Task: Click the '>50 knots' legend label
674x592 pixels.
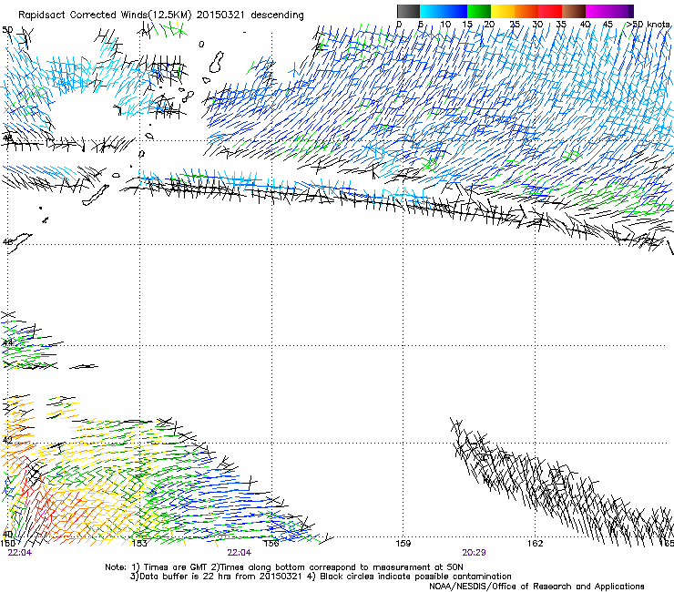Action: 648,24
